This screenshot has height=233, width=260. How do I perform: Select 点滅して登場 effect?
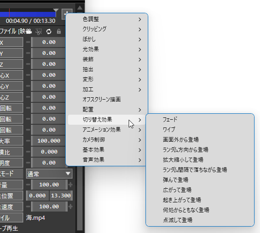coord(200,220)
